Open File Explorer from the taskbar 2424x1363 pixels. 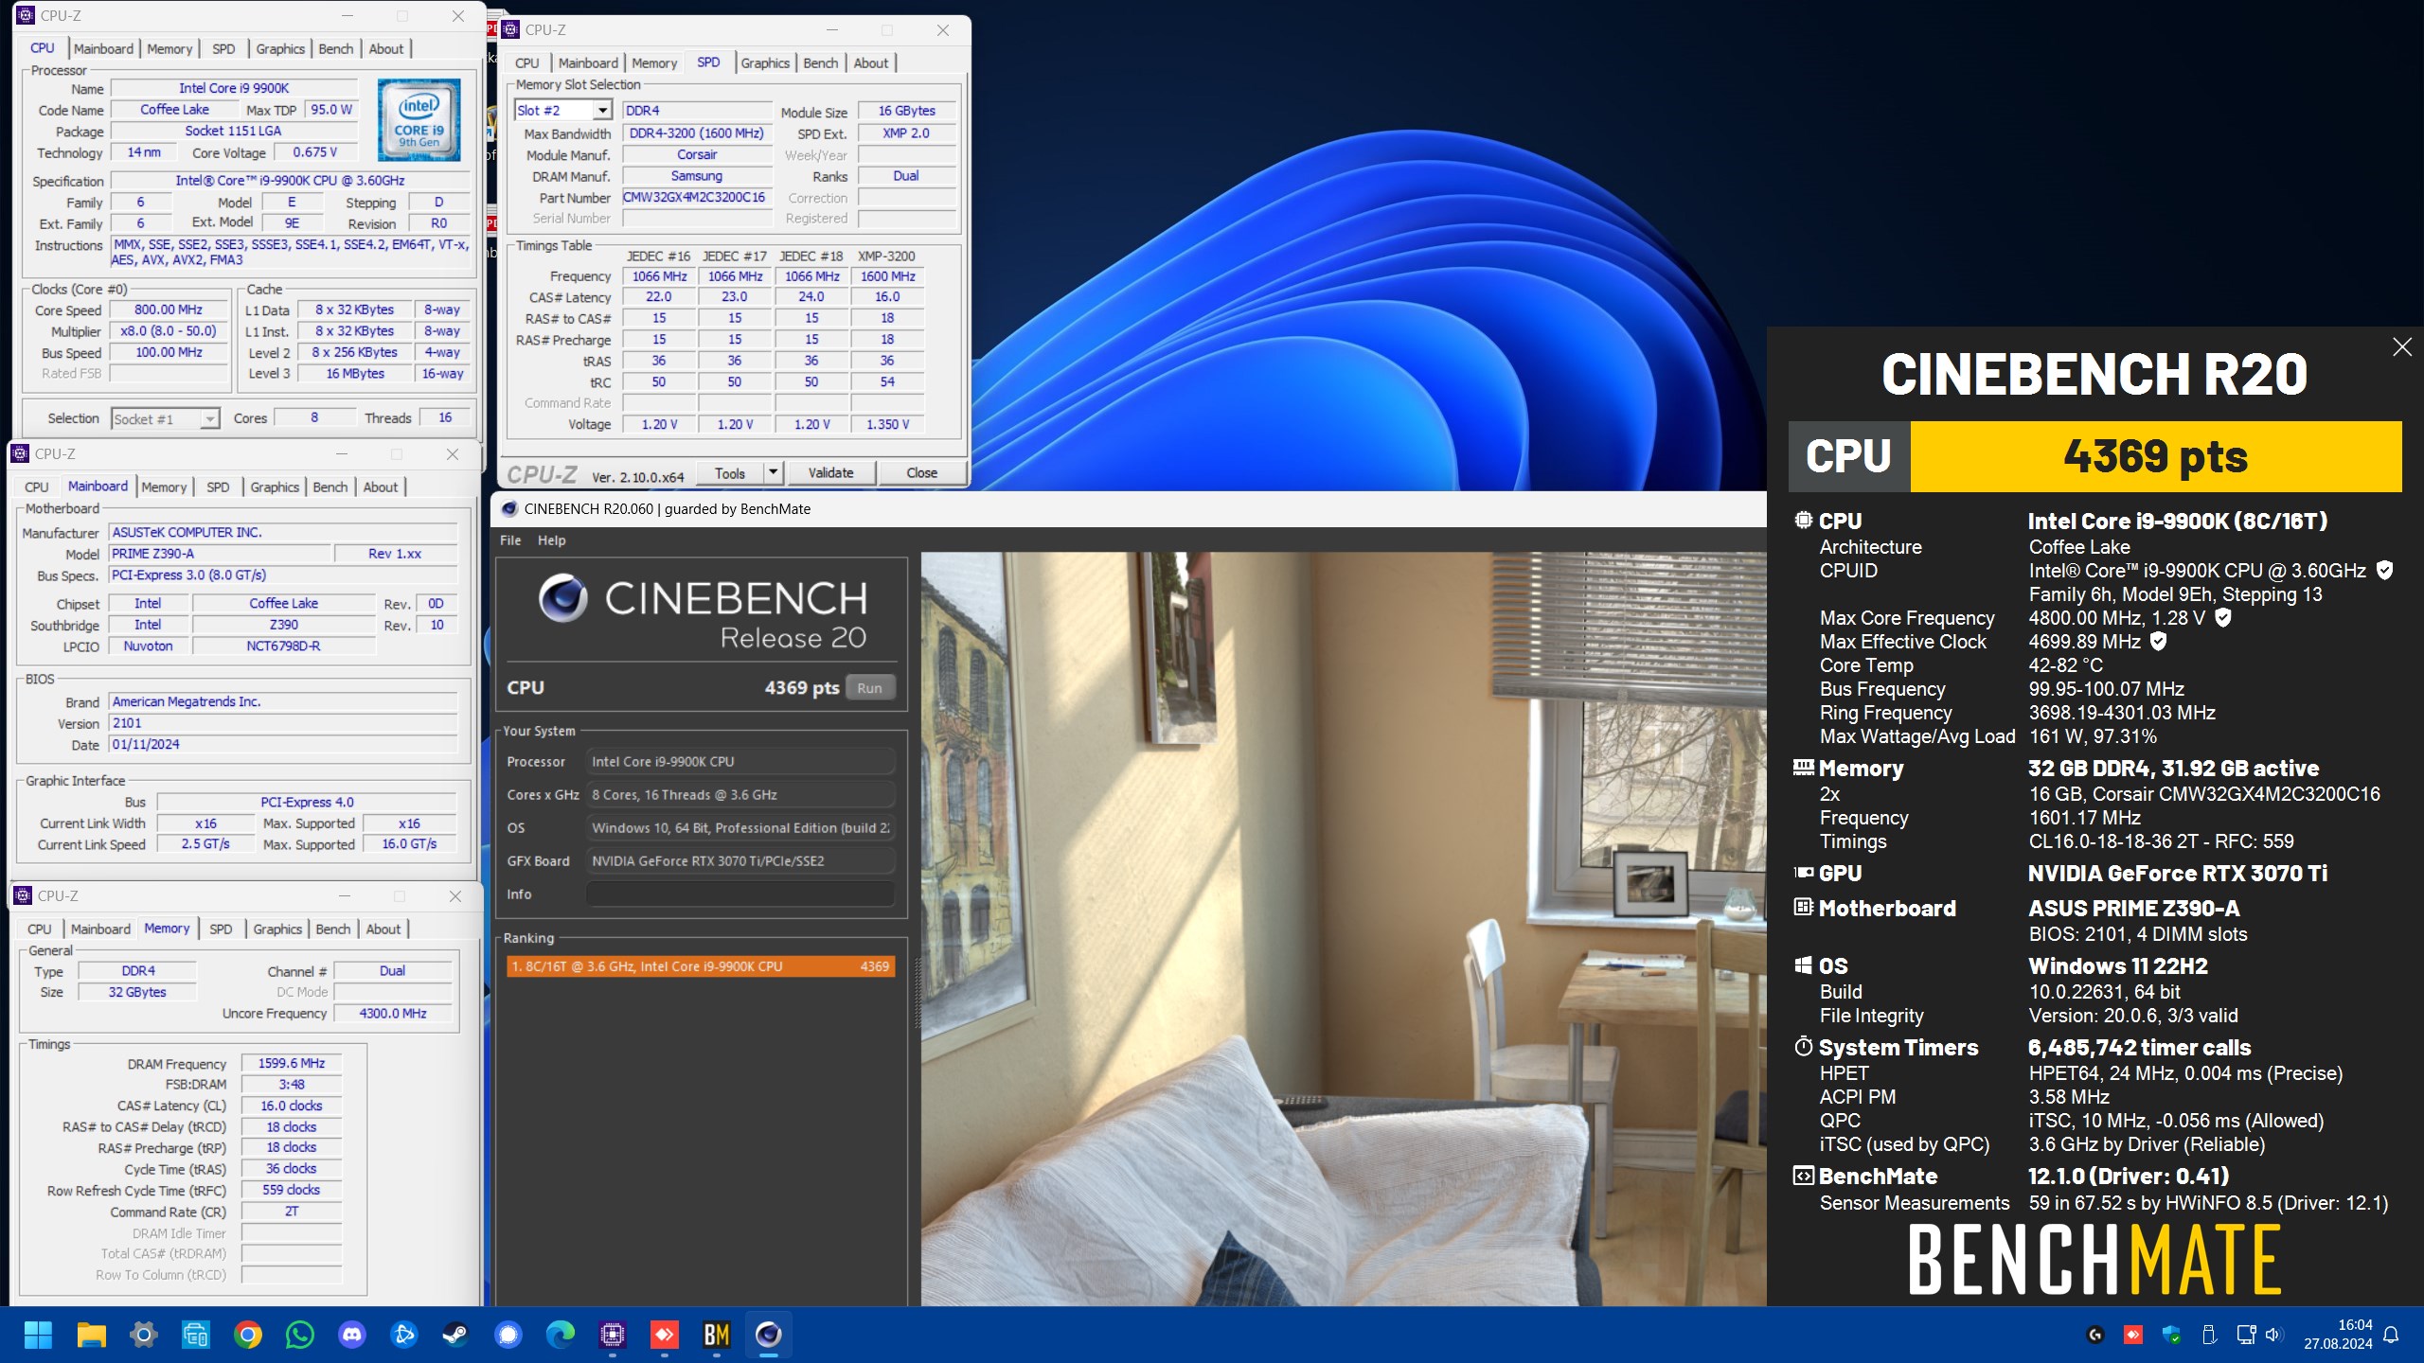(x=91, y=1335)
